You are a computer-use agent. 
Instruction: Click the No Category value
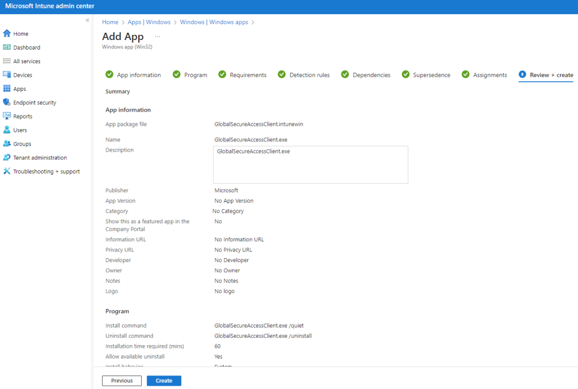point(228,211)
